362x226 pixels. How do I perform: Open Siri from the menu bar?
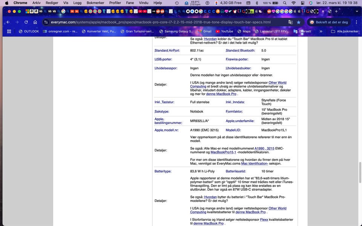311,3
